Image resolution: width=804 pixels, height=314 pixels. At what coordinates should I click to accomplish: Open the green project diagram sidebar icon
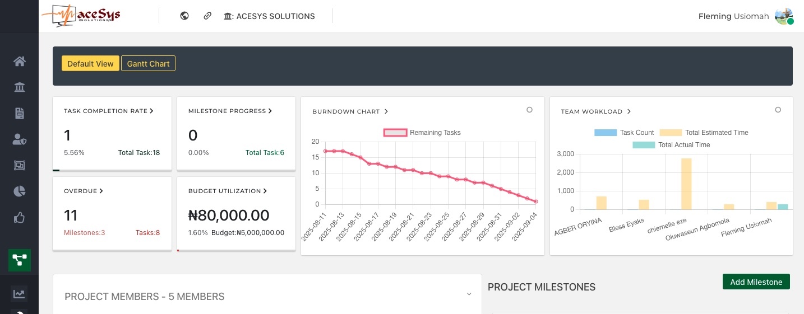(20, 260)
